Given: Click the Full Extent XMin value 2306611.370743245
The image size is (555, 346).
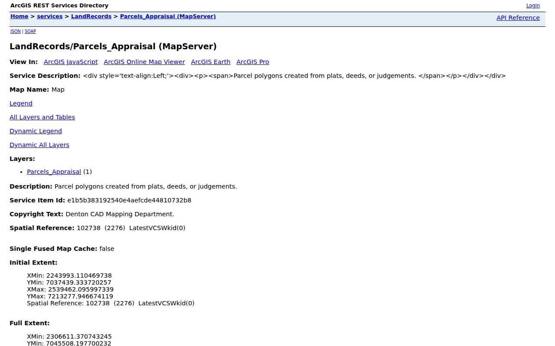Looking at the screenshot, I should tap(79, 336).
